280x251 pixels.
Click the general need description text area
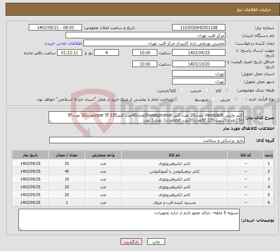tap(146, 117)
